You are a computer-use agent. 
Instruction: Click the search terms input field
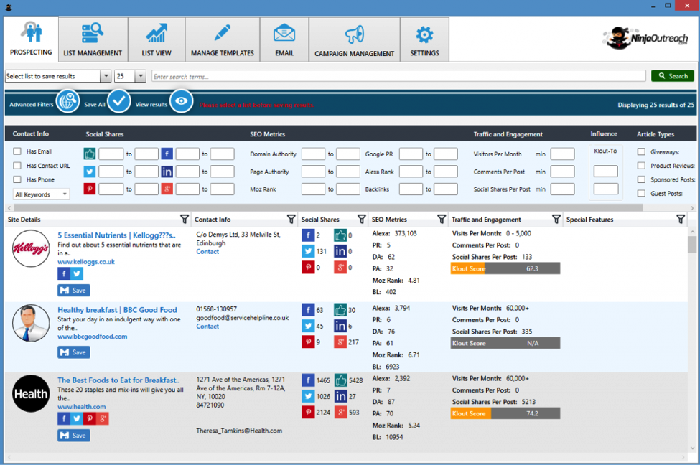tap(398, 76)
